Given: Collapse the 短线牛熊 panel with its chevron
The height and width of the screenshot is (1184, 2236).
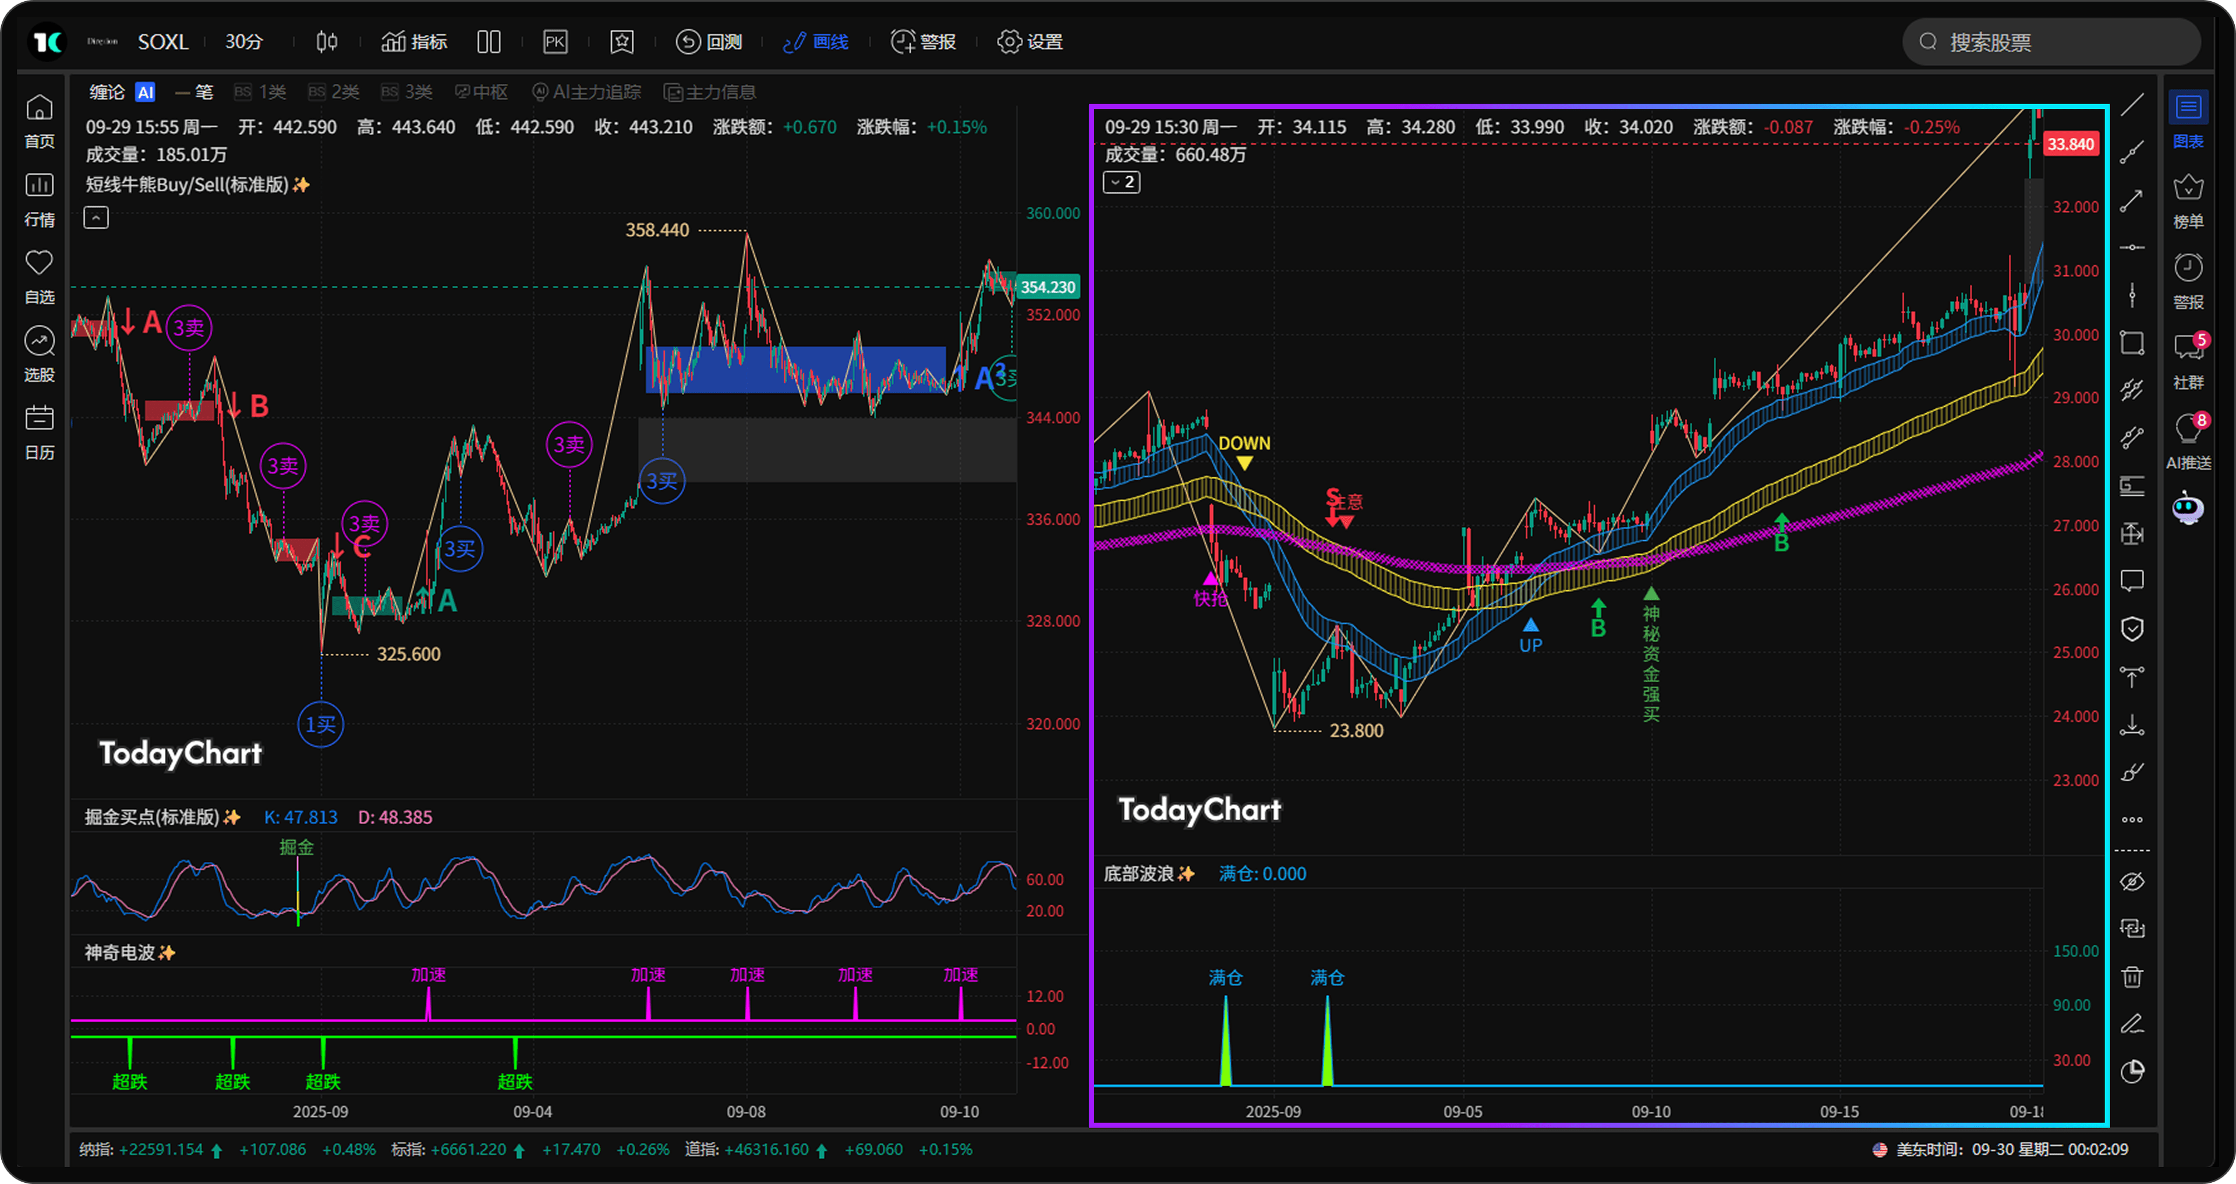Looking at the screenshot, I should (x=95, y=217).
